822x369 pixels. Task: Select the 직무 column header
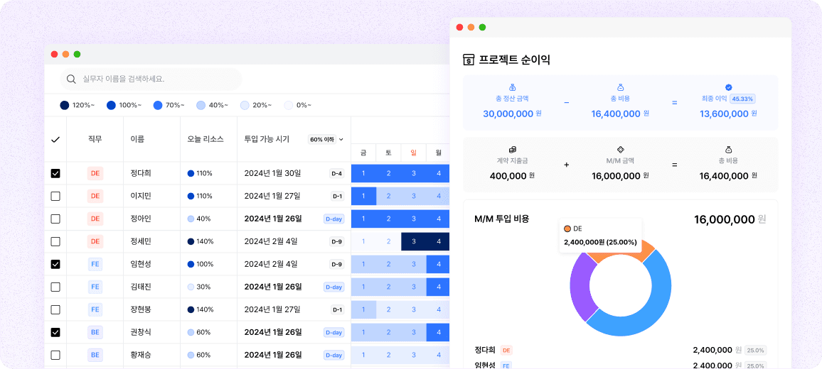[95, 139]
